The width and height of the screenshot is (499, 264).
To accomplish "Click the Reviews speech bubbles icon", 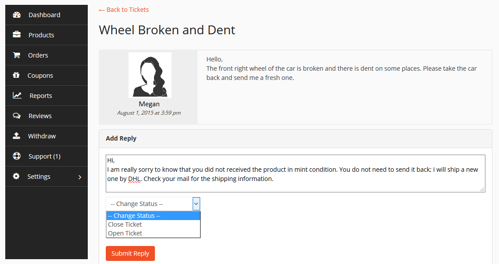I will coord(17,116).
